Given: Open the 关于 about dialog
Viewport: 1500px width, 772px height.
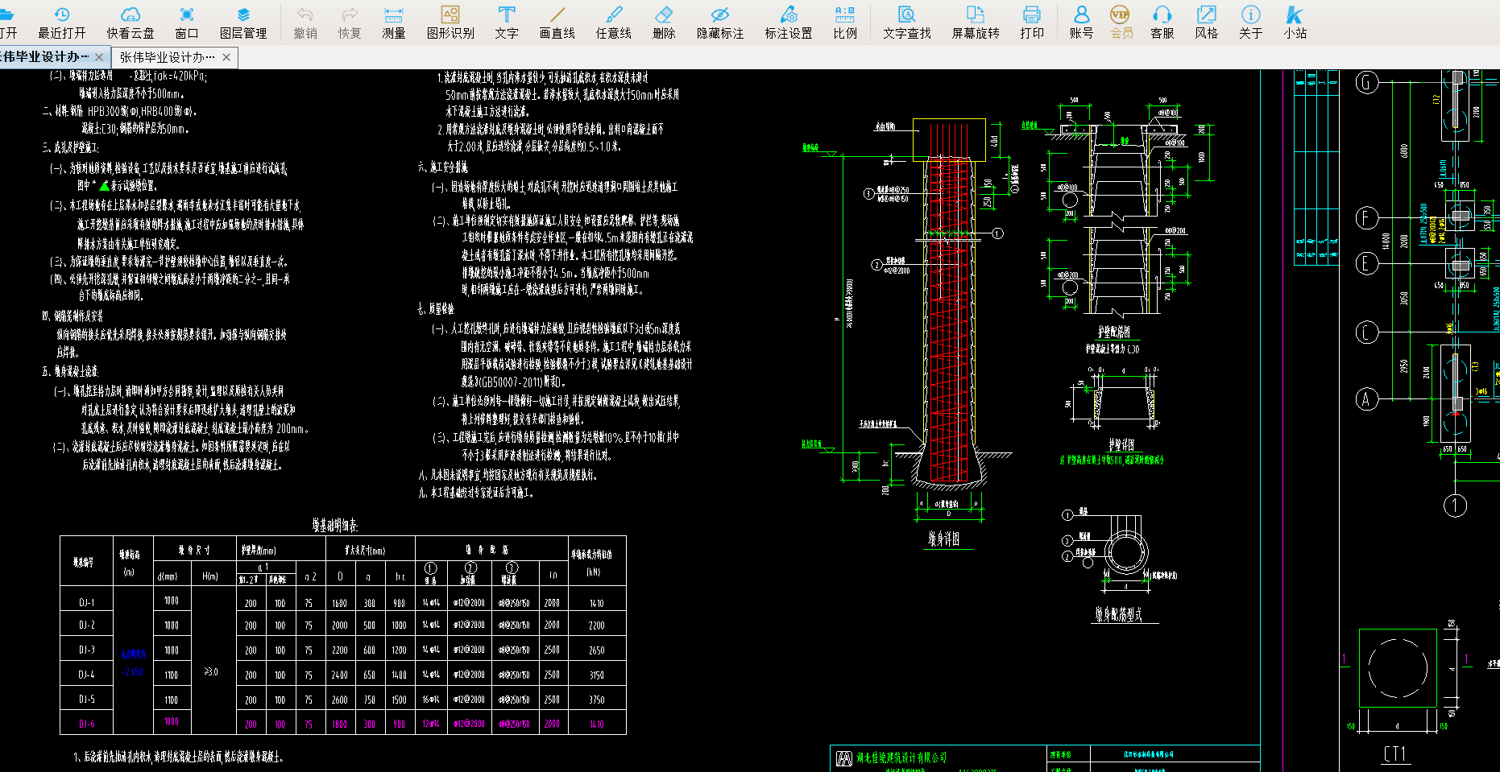Looking at the screenshot, I should pyautogui.click(x=1251, y=23).
